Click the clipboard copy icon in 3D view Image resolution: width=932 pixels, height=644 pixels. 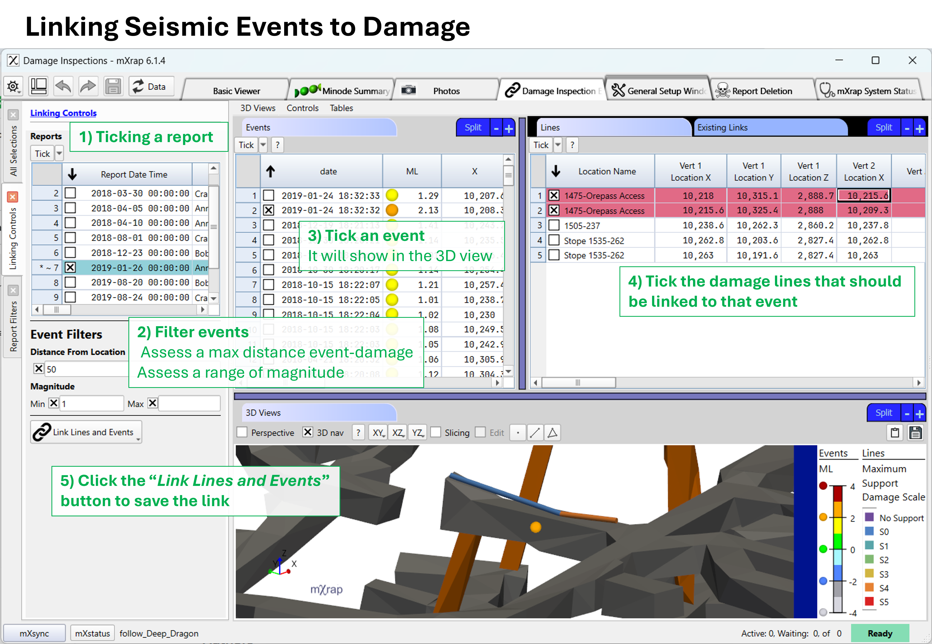tap(895, 433)
